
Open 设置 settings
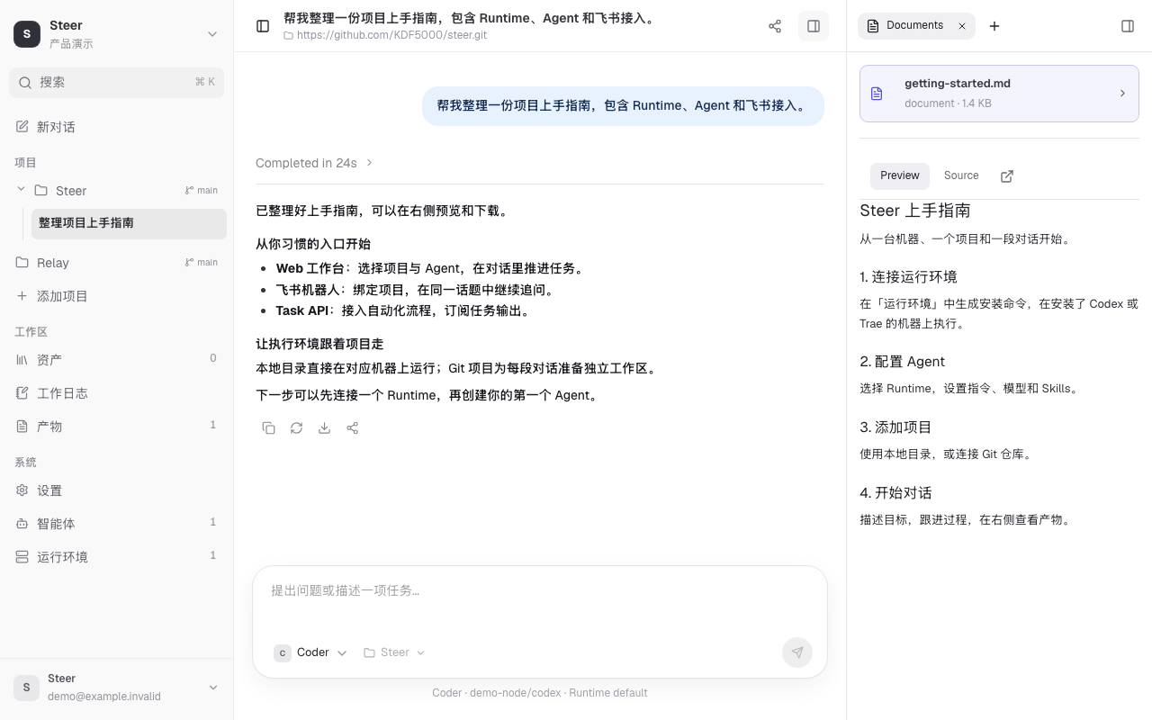(117, 490)
